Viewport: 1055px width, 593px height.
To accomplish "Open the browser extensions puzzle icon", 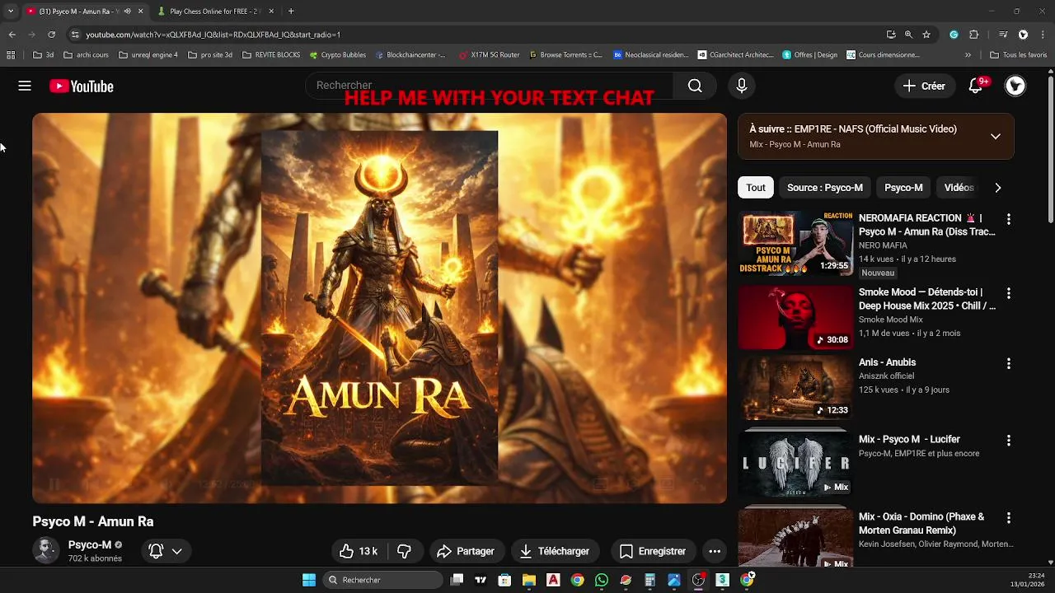I will pos(974,35).
